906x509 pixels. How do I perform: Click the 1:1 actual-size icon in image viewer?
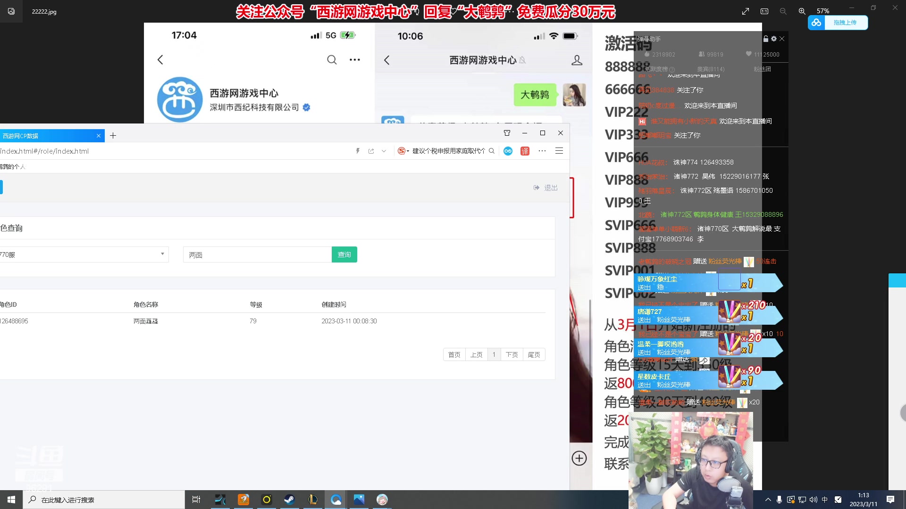pos(764,11)
